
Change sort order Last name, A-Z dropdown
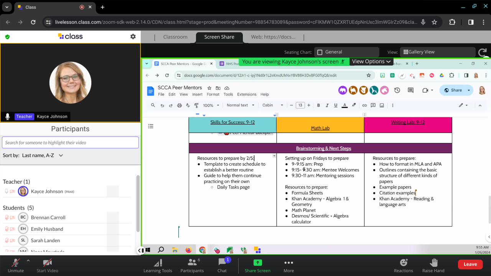click(43, 155)
